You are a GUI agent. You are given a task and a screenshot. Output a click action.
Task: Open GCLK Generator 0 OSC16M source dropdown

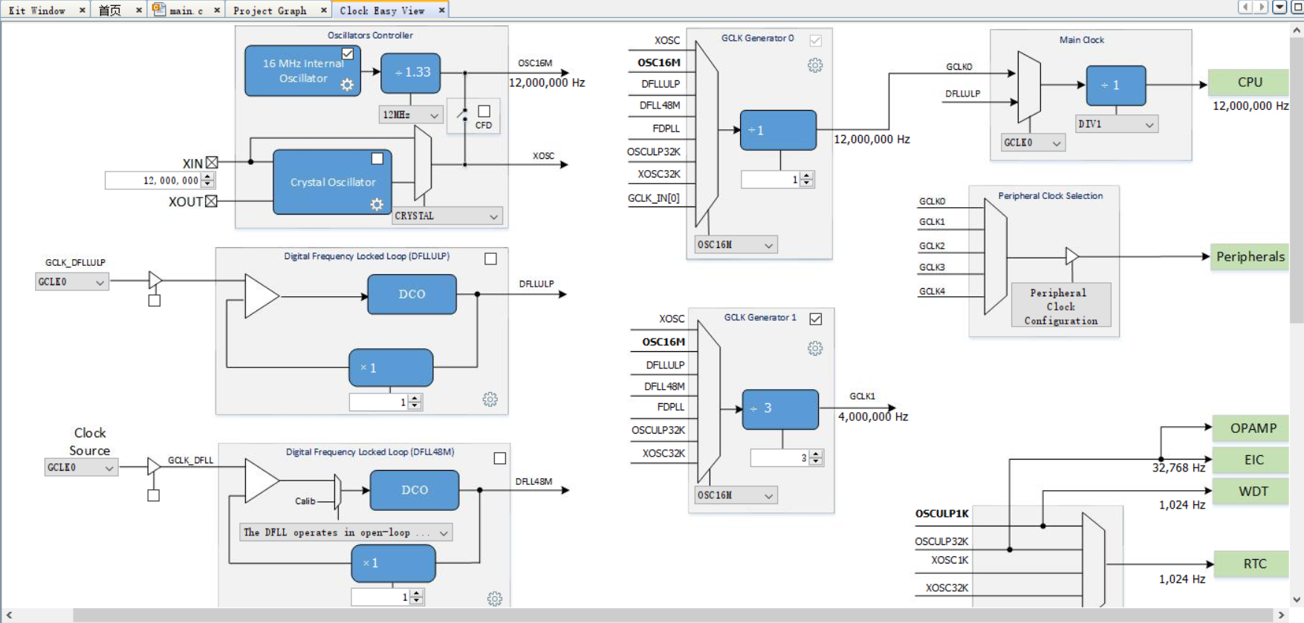(x=736, y=245)
